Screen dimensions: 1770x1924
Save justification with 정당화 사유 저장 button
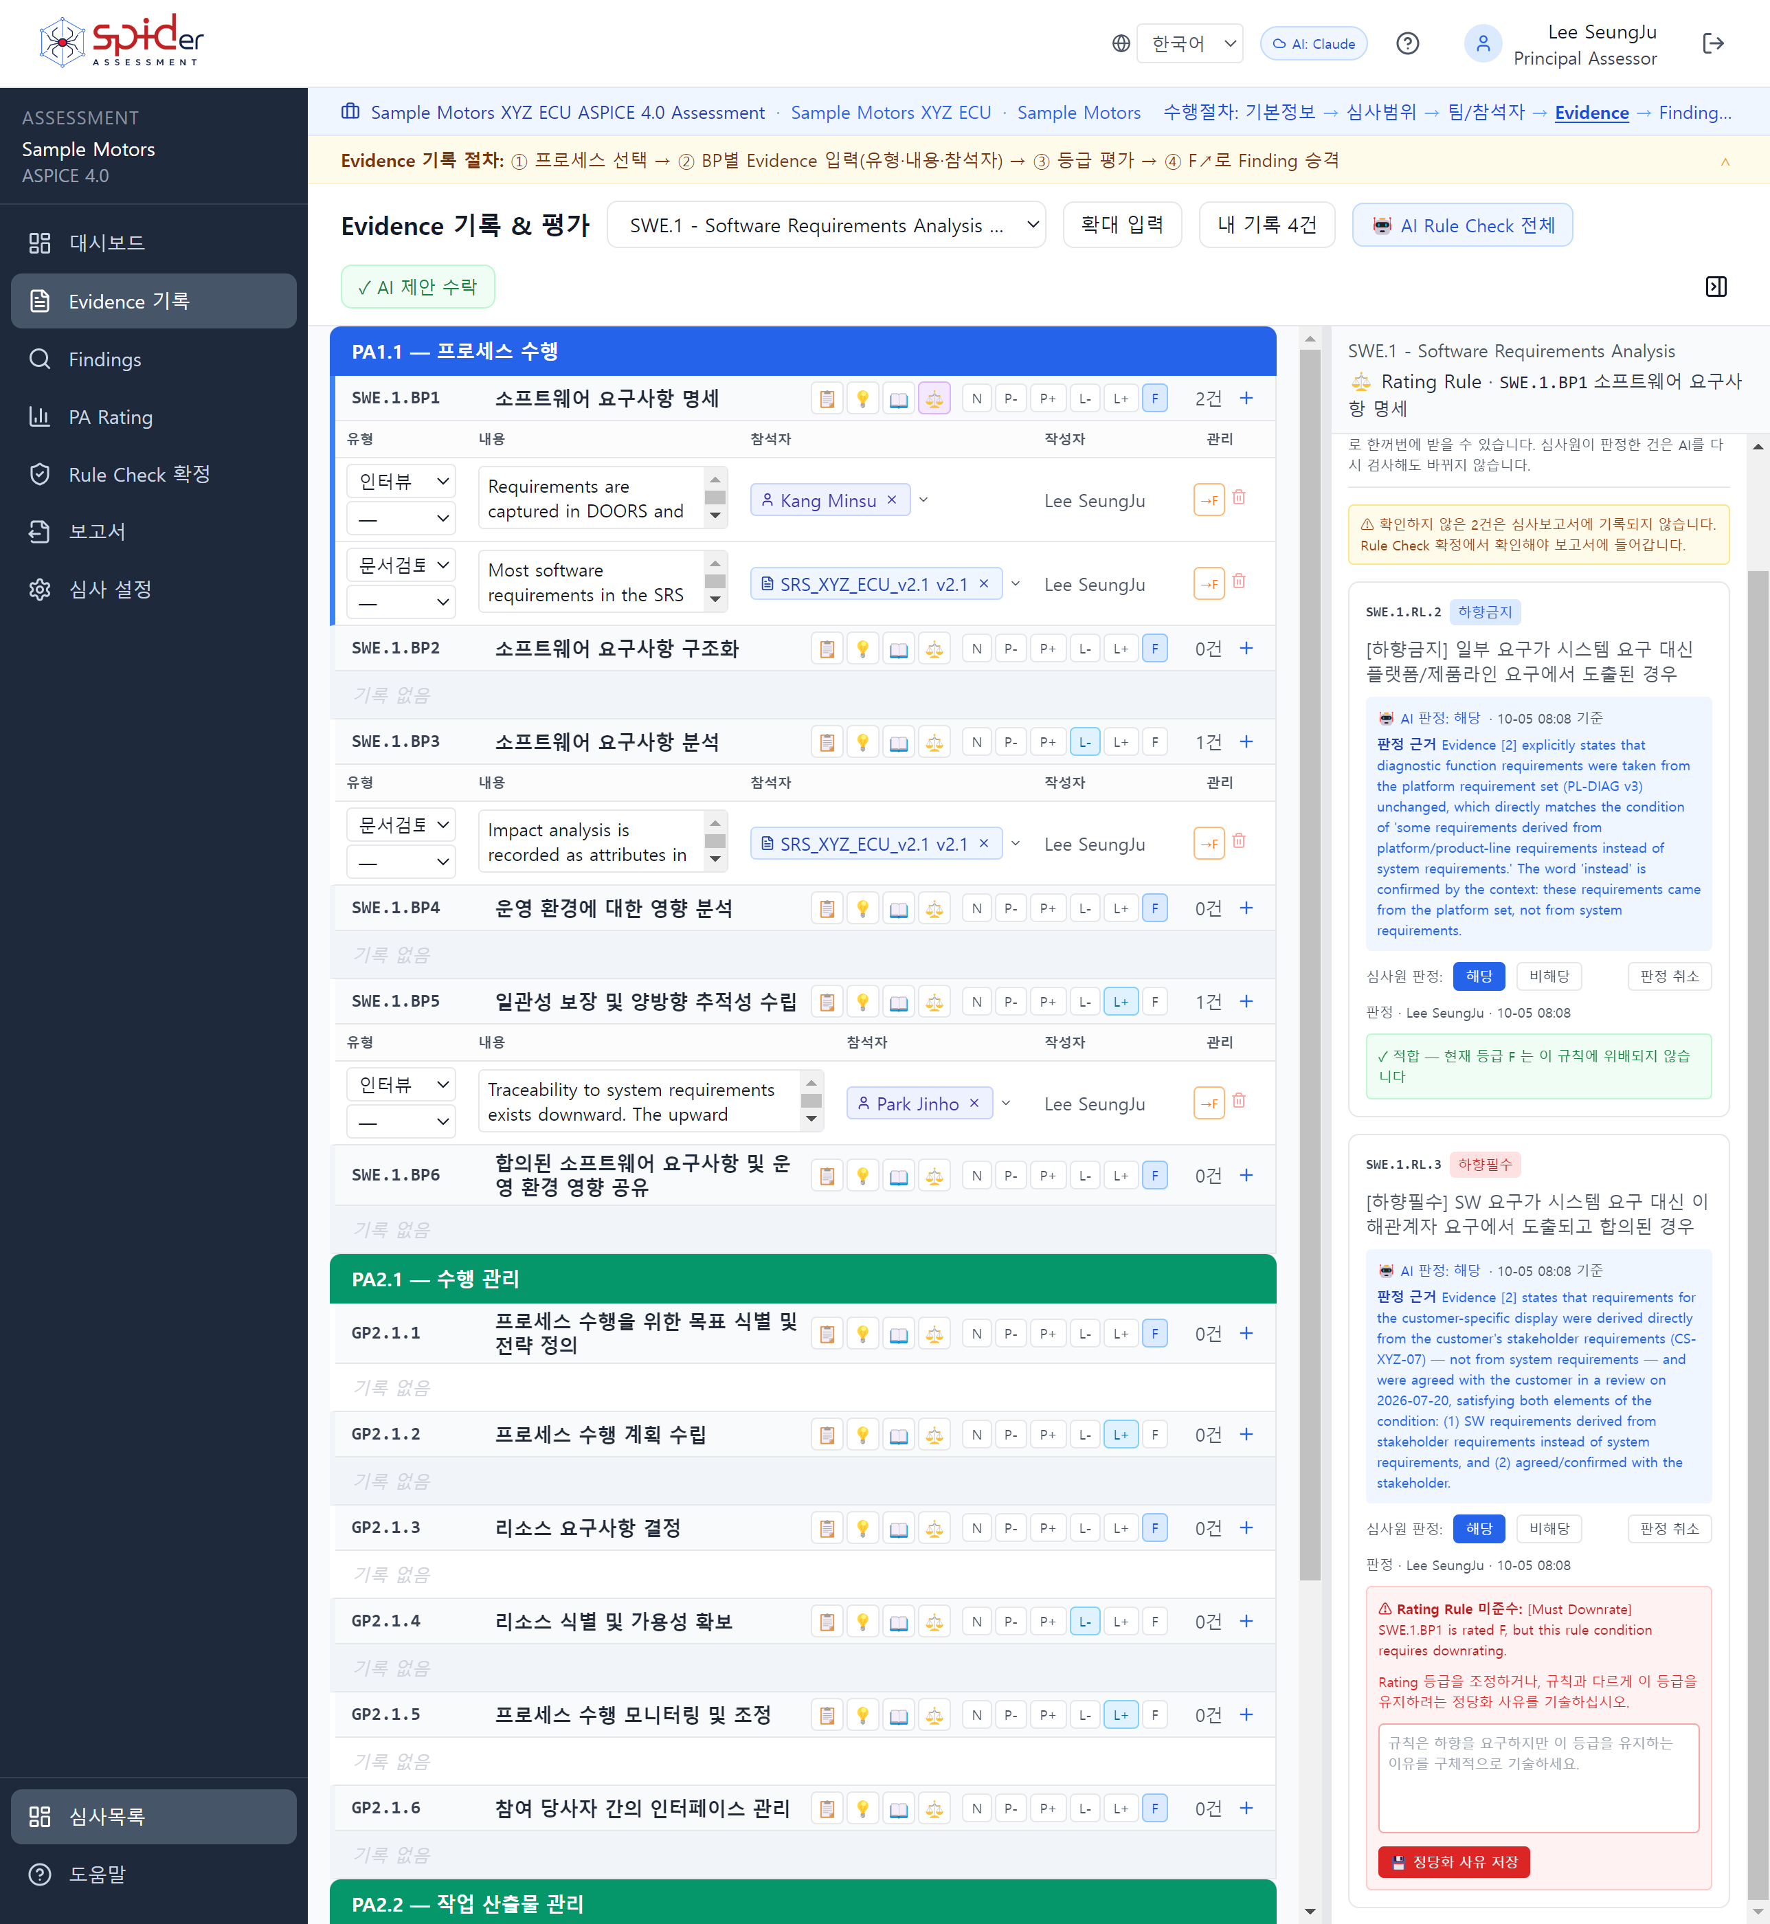tap(1453, 1861)
